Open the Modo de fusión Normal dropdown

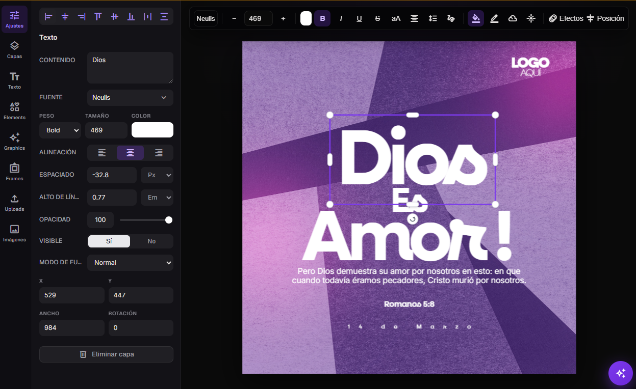[x=130, y=263]
